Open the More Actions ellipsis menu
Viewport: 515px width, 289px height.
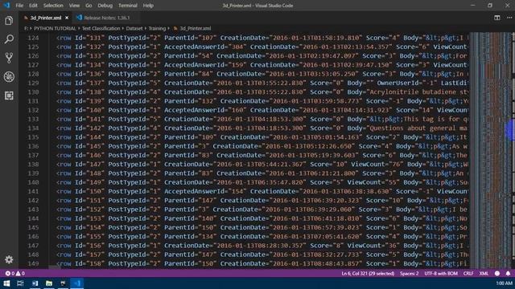coord(509,18)
